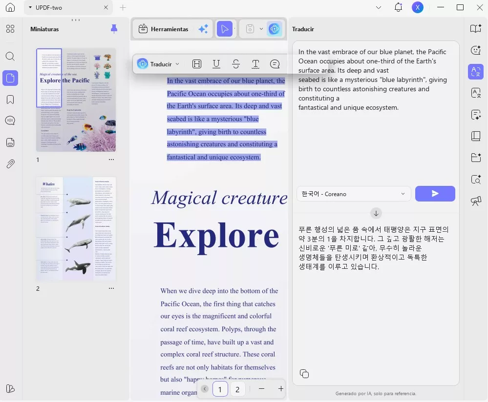
Task: Click the save document icon in toolbar
Action: (x=250, y=29)
